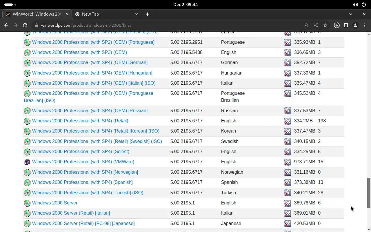Open Windows 2000 Professional (with SP3) (OEM) link
This screenshot has width=371, height=232.
click(79, 52)
